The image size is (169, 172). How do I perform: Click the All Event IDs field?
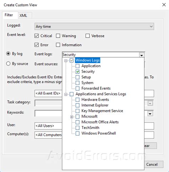(48, 94)
